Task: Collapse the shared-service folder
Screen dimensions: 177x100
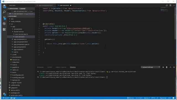Action: pos(19,32)
